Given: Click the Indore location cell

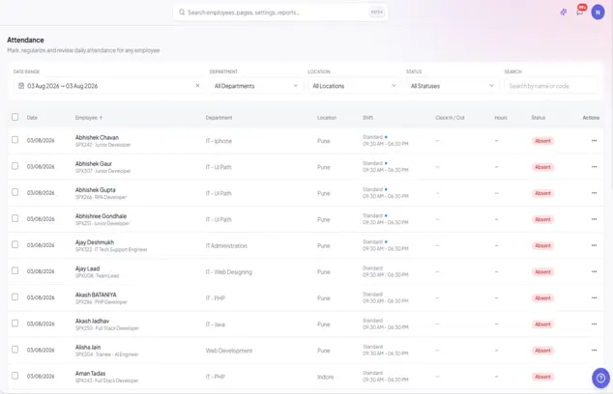Looking at the screenshot, I should click(x=325, y=377).
